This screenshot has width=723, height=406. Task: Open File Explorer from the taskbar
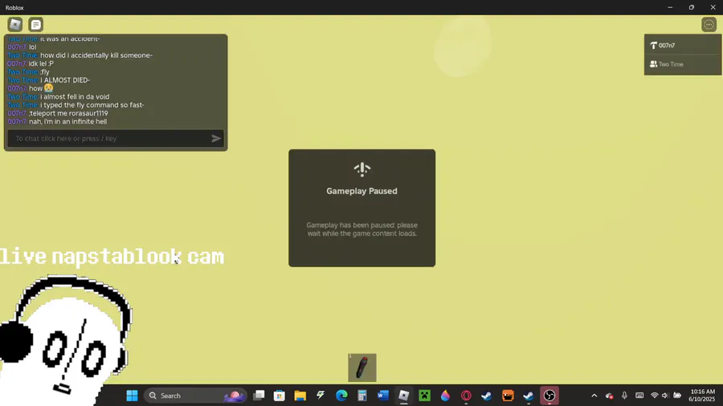tap(300, 396)
